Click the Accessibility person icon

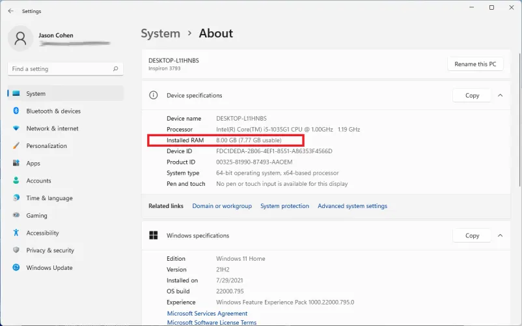[16, 233]
